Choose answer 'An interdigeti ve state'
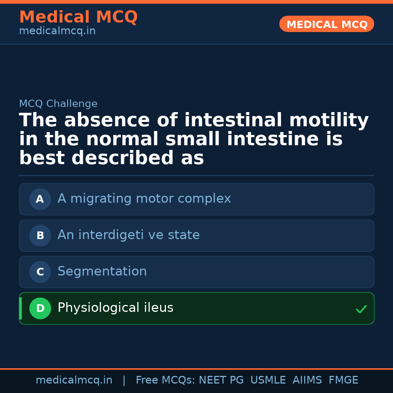Image resolution: width=393 pixels, height=393 pixels. click(128, 235)
